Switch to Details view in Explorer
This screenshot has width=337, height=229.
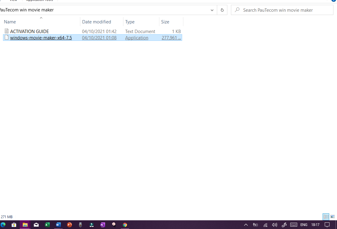(326, 217)
